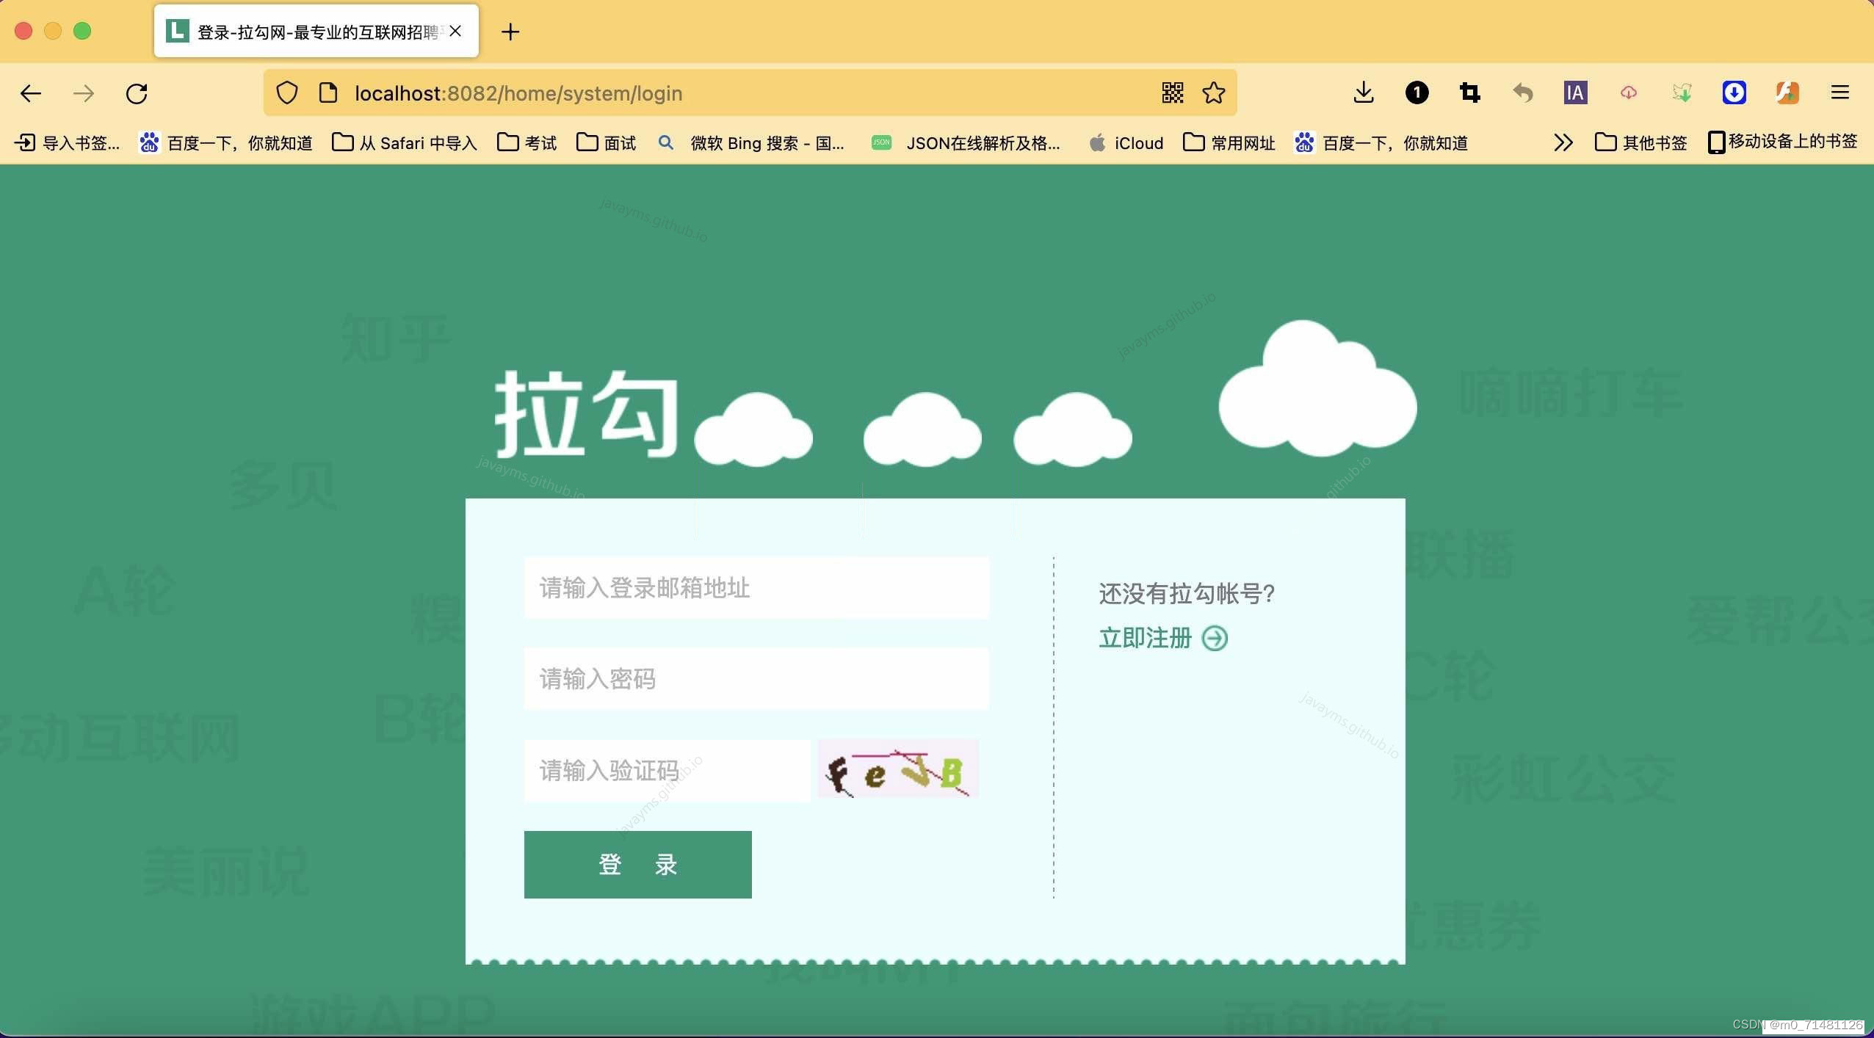
Task: Click the QR code icon in address bar
Action: point(1172,93)
